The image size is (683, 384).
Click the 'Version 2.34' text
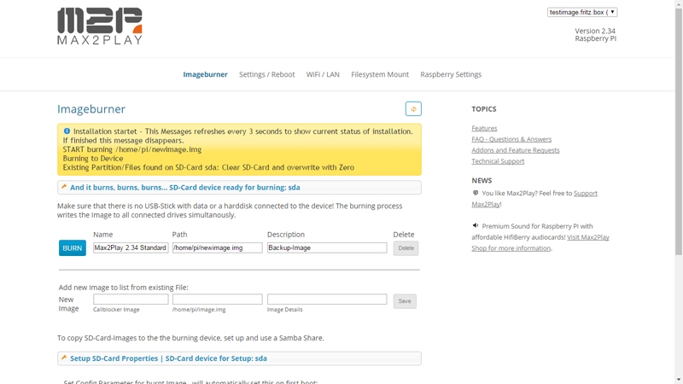[x=595, y=31]
